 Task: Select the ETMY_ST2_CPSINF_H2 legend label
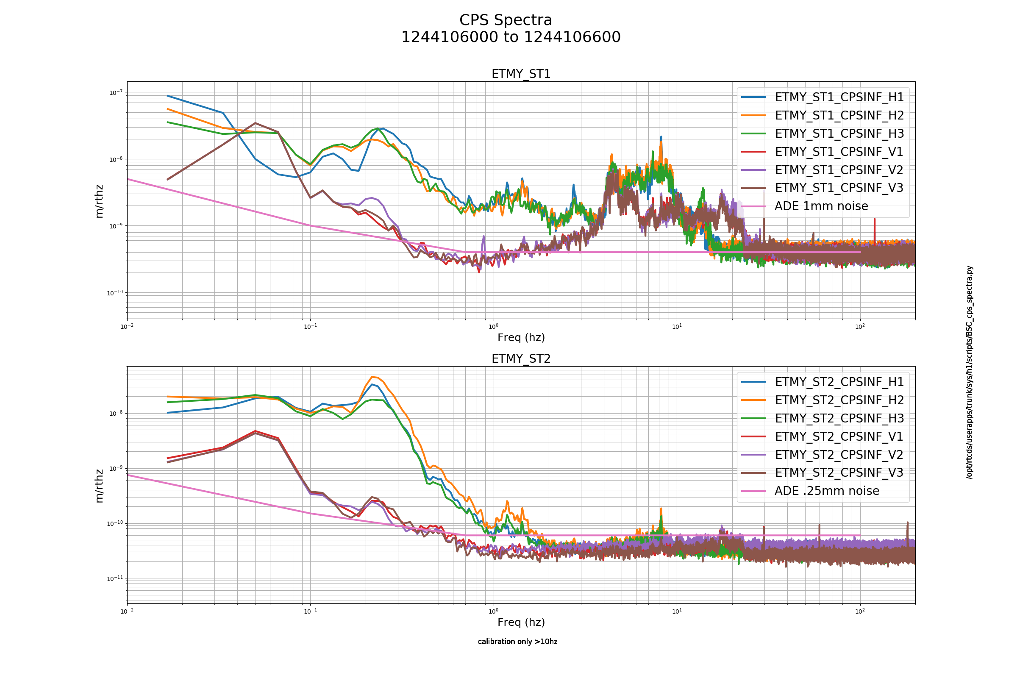point(839,400)
